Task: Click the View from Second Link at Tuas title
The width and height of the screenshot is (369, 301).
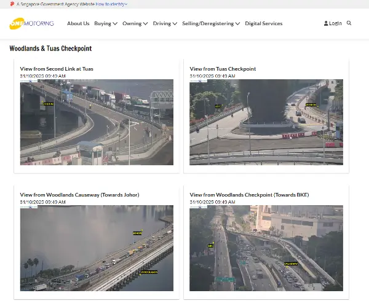Action: [57, 69]
